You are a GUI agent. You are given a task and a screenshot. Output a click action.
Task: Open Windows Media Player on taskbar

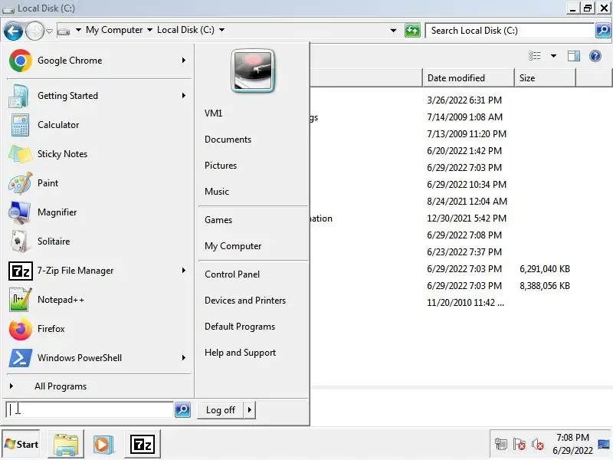click(x=103, y=445)
